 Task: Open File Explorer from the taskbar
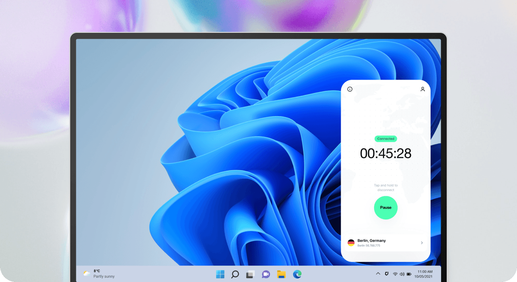tap(281, 274)
